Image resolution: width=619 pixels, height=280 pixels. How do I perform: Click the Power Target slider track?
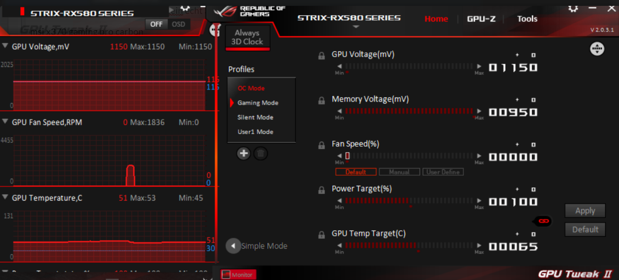point(409,200)
